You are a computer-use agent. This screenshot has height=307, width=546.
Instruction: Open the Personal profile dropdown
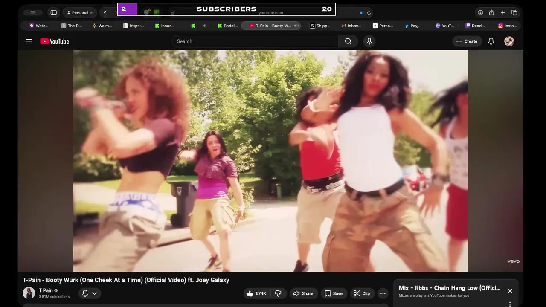[80, 13]
